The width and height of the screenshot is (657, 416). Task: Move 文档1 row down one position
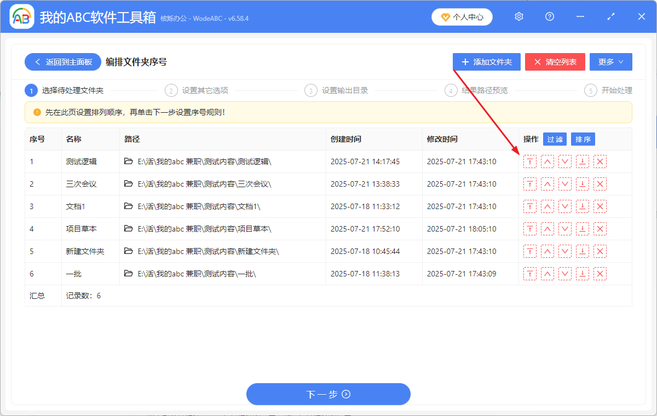(565, 206)
